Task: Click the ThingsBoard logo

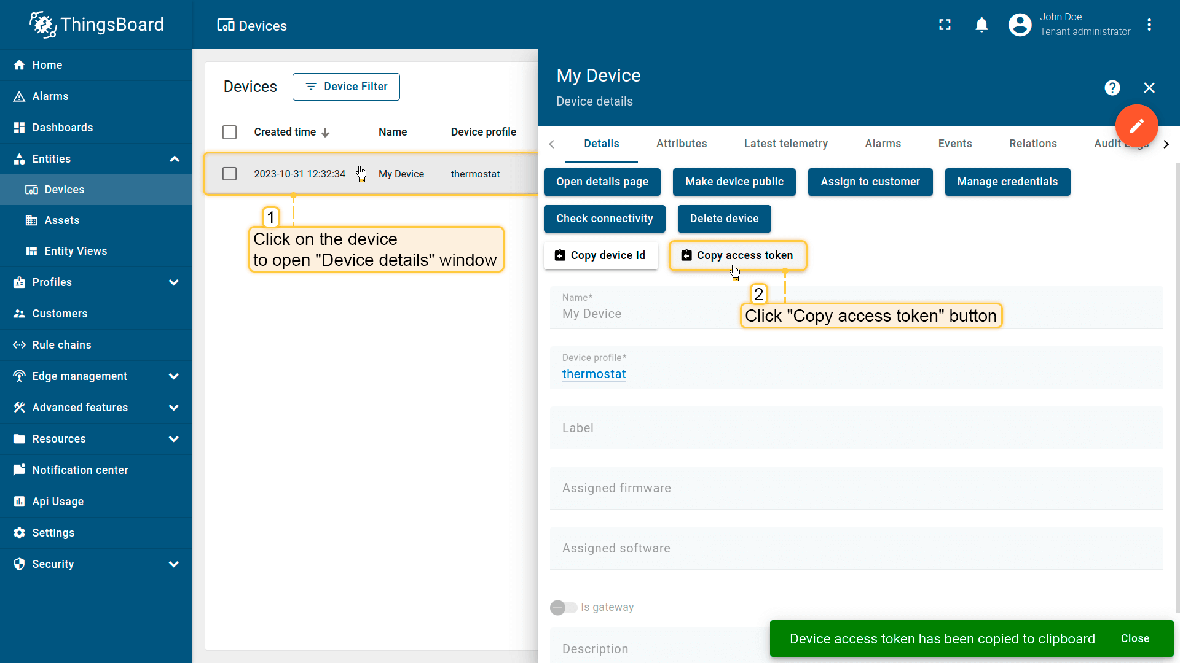Action: 96,25
